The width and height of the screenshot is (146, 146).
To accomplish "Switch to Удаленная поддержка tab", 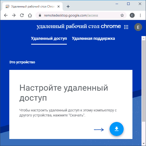I will tap(93, 39).
